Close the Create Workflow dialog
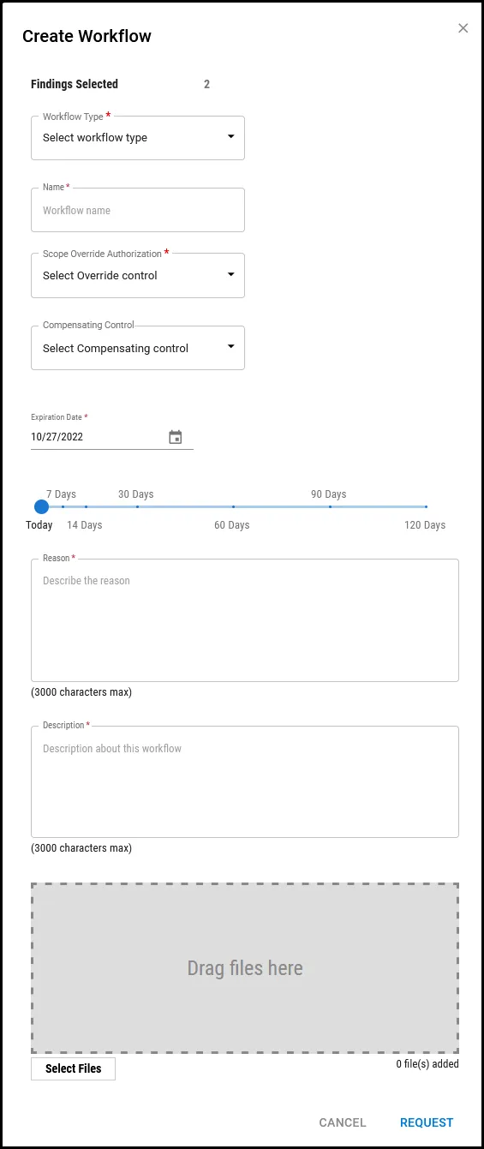The width and height of the screenshot is (484, 1149). 463,28
